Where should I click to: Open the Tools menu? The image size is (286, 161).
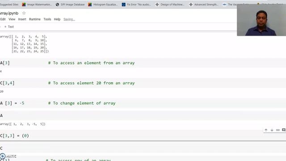(x=47, y=19)
